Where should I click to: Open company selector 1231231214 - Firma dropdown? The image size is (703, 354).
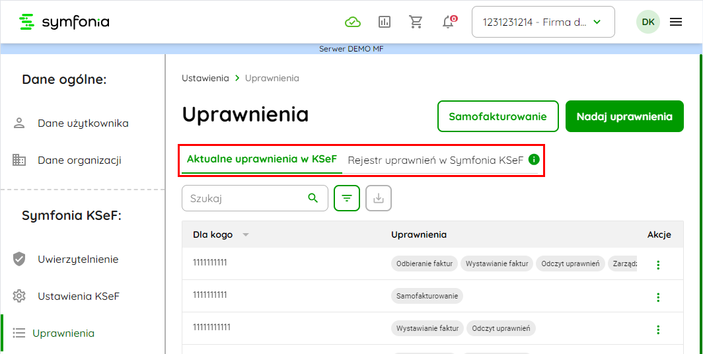tap(543, 22)
